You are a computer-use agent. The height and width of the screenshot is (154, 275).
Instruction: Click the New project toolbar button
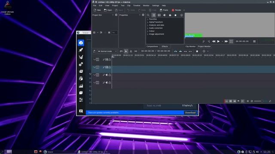tap(98, 10)
